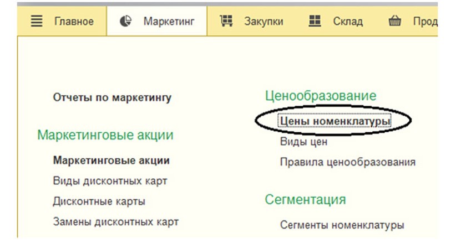
Task: Open the bold Маркетинговые акции link
Action: [x=111, y=161]
